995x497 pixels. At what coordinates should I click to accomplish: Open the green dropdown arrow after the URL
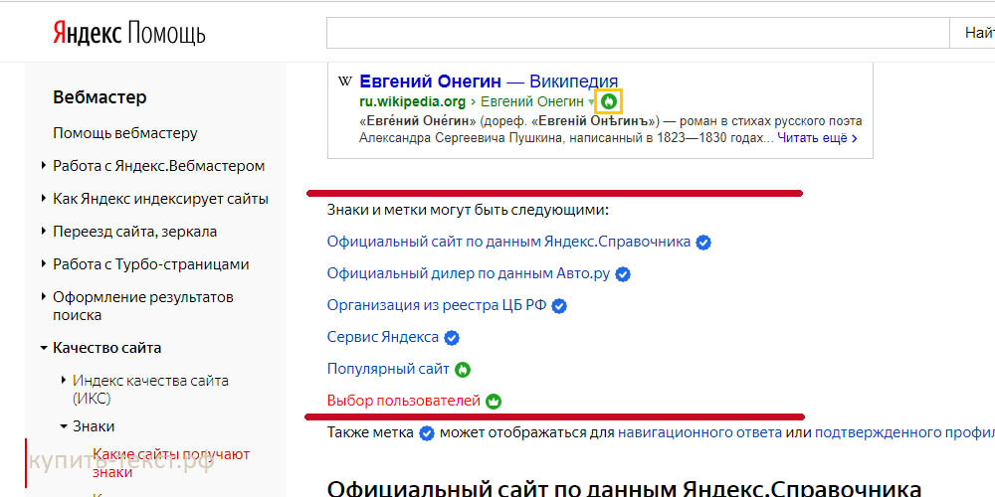[591, 102]
